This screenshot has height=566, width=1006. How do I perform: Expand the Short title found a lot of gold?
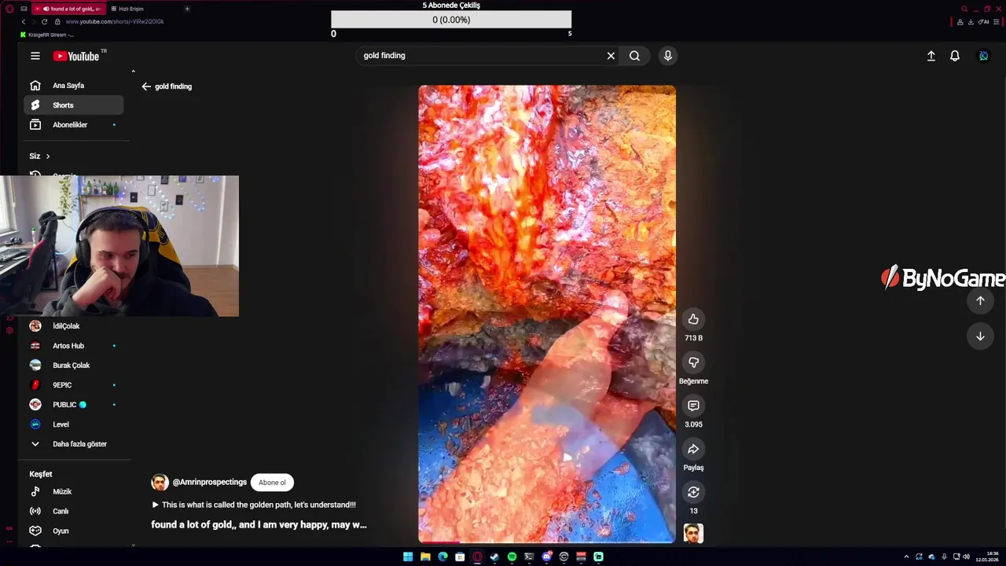[259, 524]
